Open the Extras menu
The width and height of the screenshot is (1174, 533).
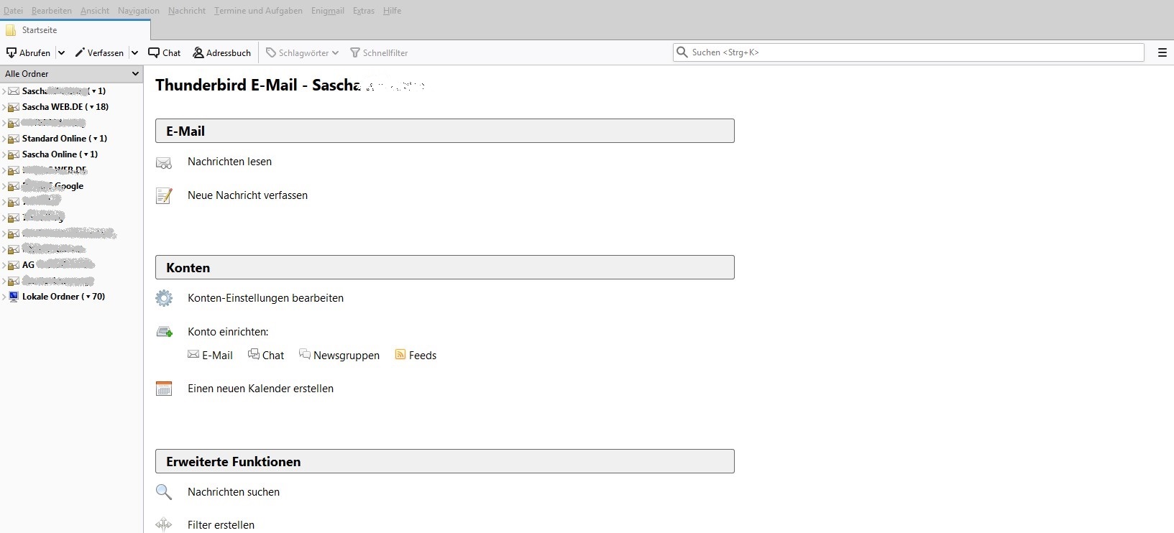pyautogui.click(x=364, y=11)
